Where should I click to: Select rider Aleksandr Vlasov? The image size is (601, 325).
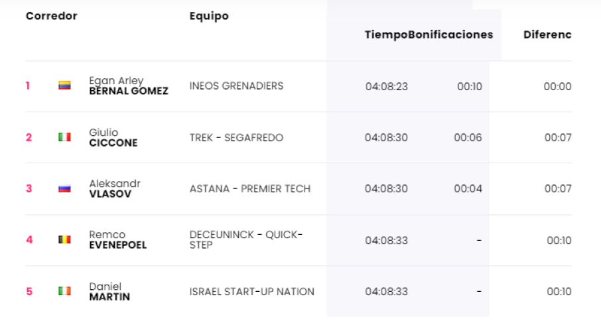(x=115, y=188)
